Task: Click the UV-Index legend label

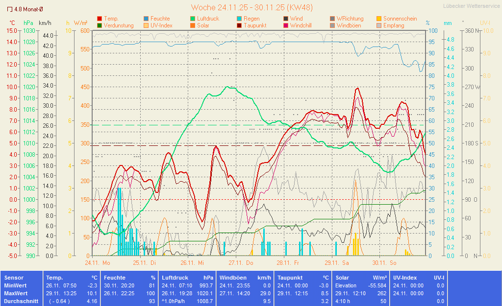Action: (161, 25)
